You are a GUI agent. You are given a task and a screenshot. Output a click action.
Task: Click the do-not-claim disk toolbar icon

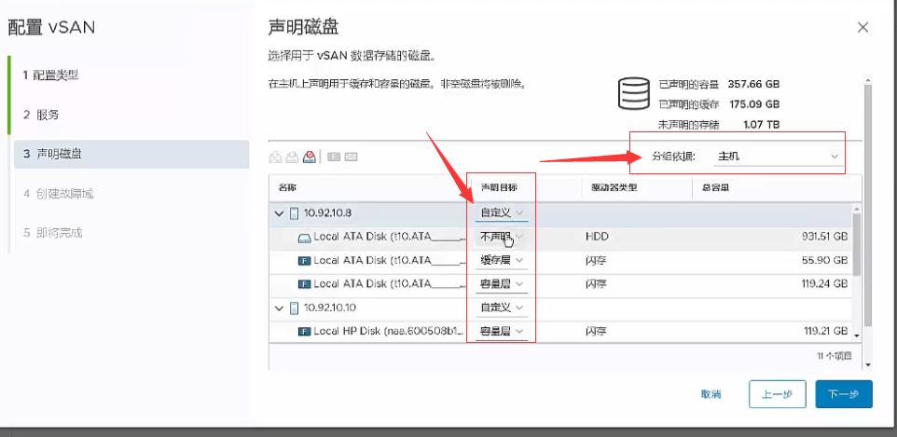[310, 157]
